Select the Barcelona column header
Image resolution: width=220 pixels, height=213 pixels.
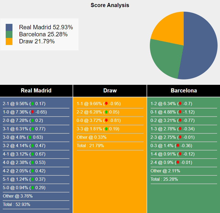[x=184, y=91]
